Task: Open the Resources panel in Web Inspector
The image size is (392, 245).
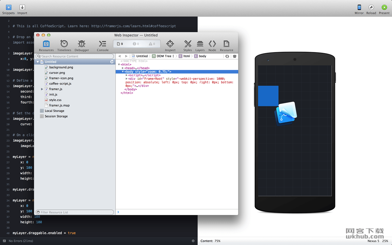Action: click(46, 45)
